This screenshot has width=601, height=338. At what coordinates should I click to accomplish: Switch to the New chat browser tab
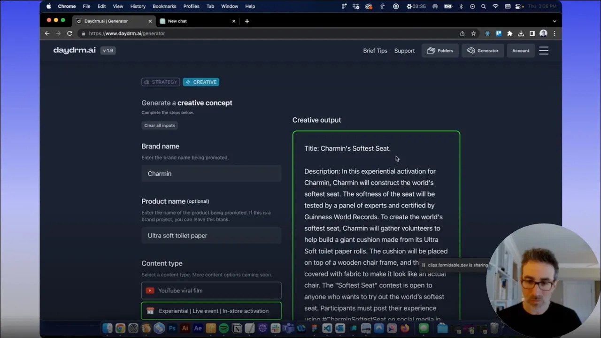(x=197, y=21)
